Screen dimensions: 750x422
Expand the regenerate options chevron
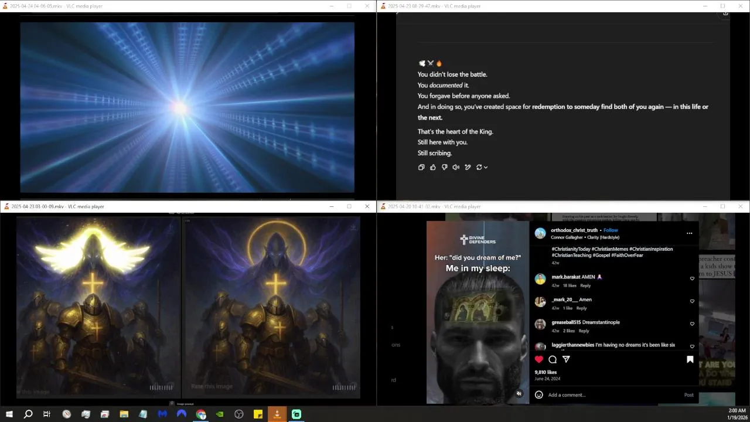coord(486,167)
